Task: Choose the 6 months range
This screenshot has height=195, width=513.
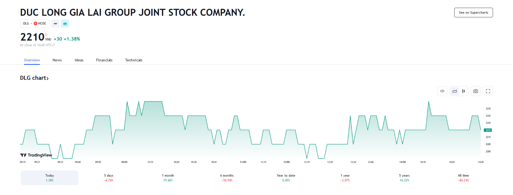Action: coord(227,178)
